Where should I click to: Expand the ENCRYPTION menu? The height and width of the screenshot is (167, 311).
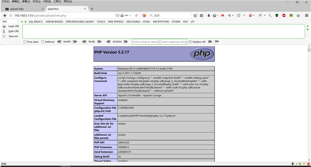[x=161, y=21]
